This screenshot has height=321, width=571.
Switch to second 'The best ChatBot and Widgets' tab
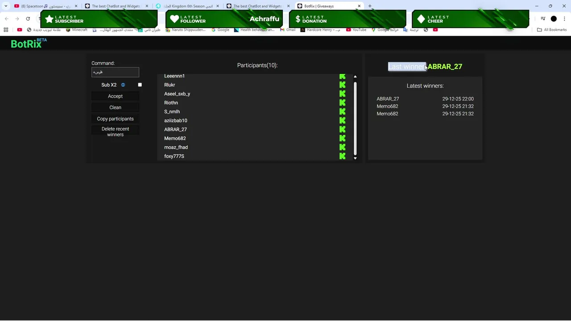tap(259, 6)
